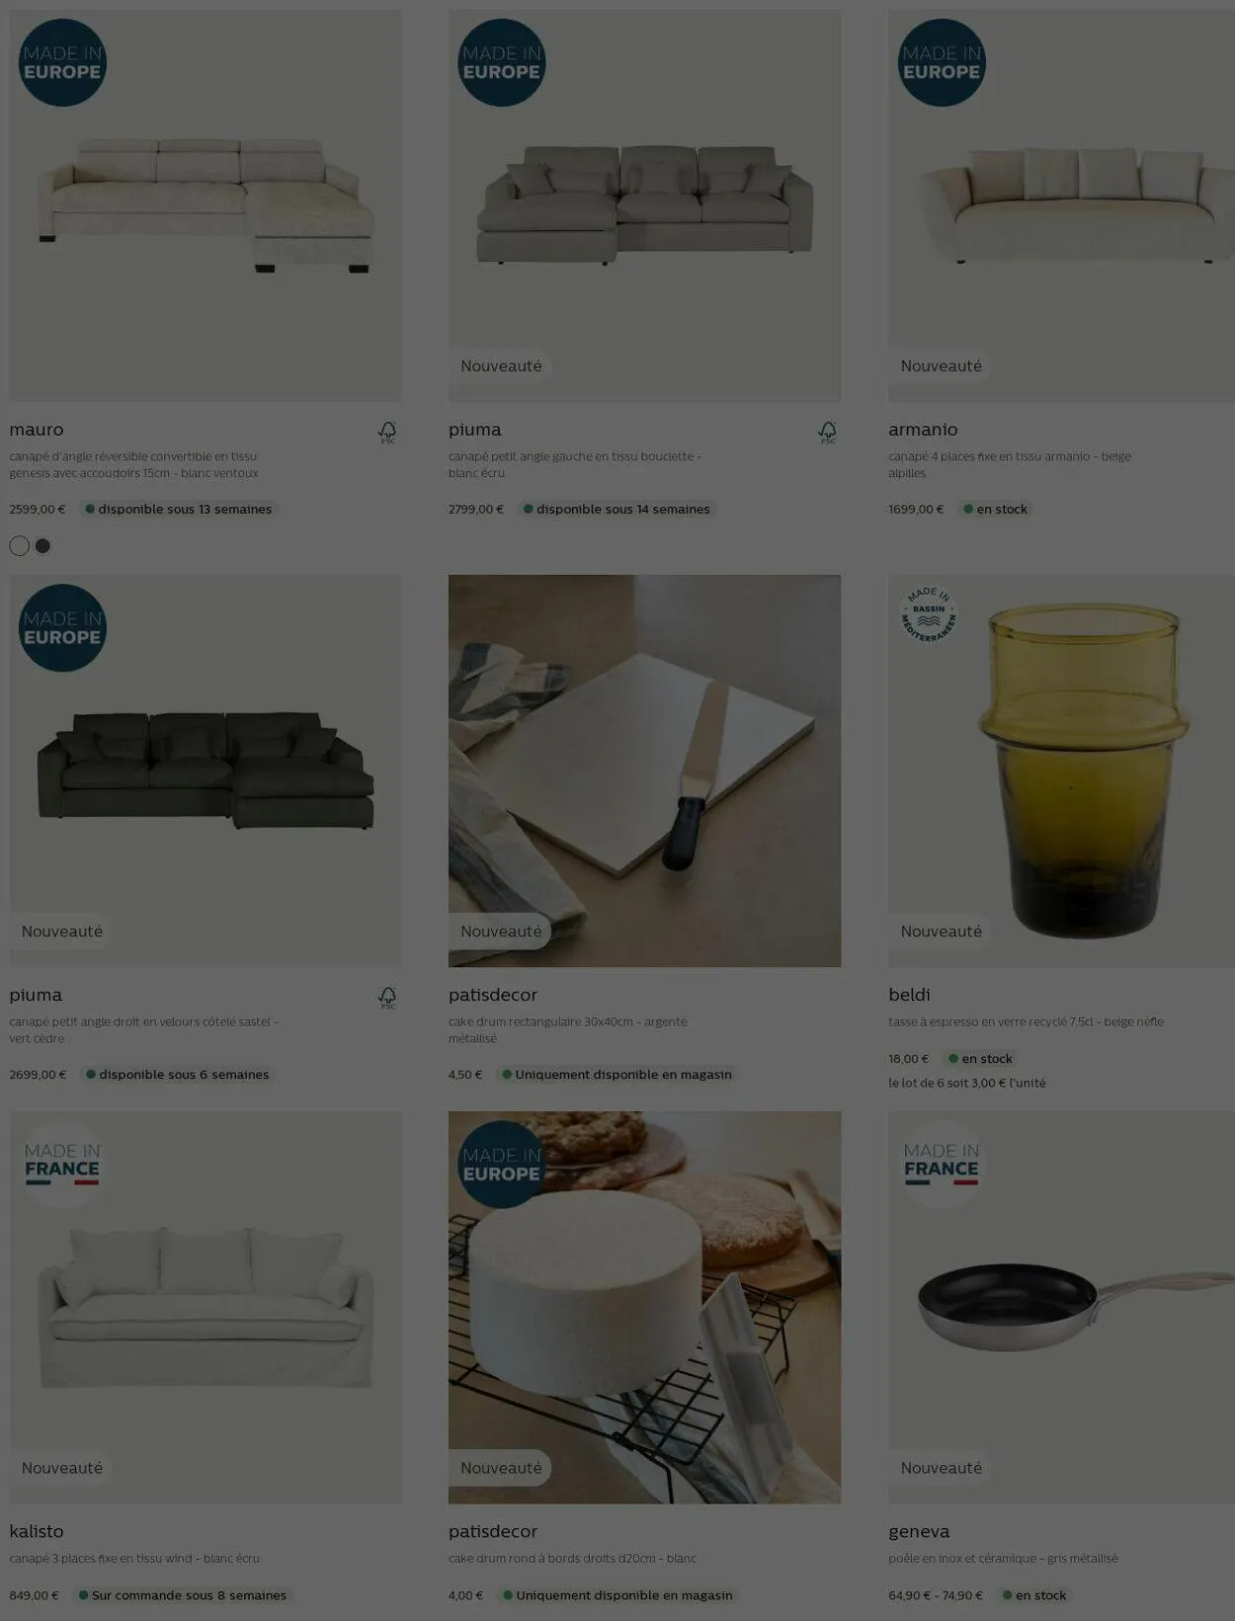Click Nouveauté tag on armanio sofa

941,365
